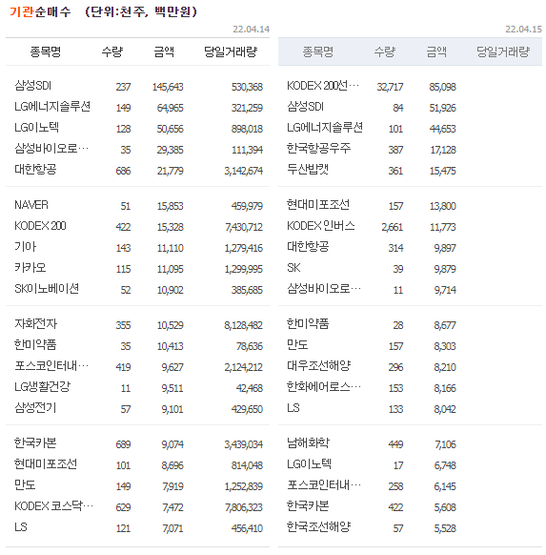Click the trading volume 2,124,212
Image resolution: width=546 pixels, height=555 pixels.
(243, 367)
